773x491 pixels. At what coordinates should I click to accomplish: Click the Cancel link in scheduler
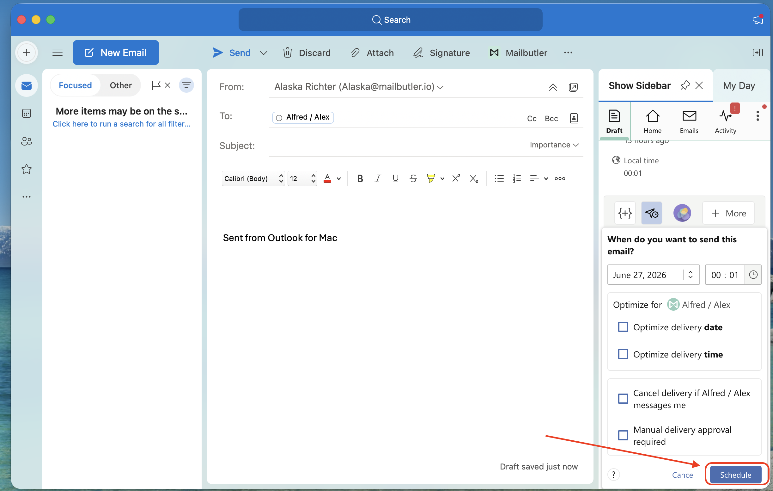683,475
